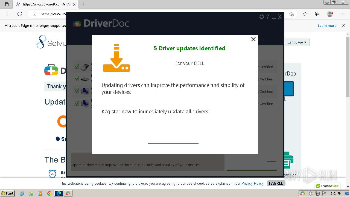Screen dimensions: 350x197
Task: Click the browser address bar URL
Action: point(53,14)
